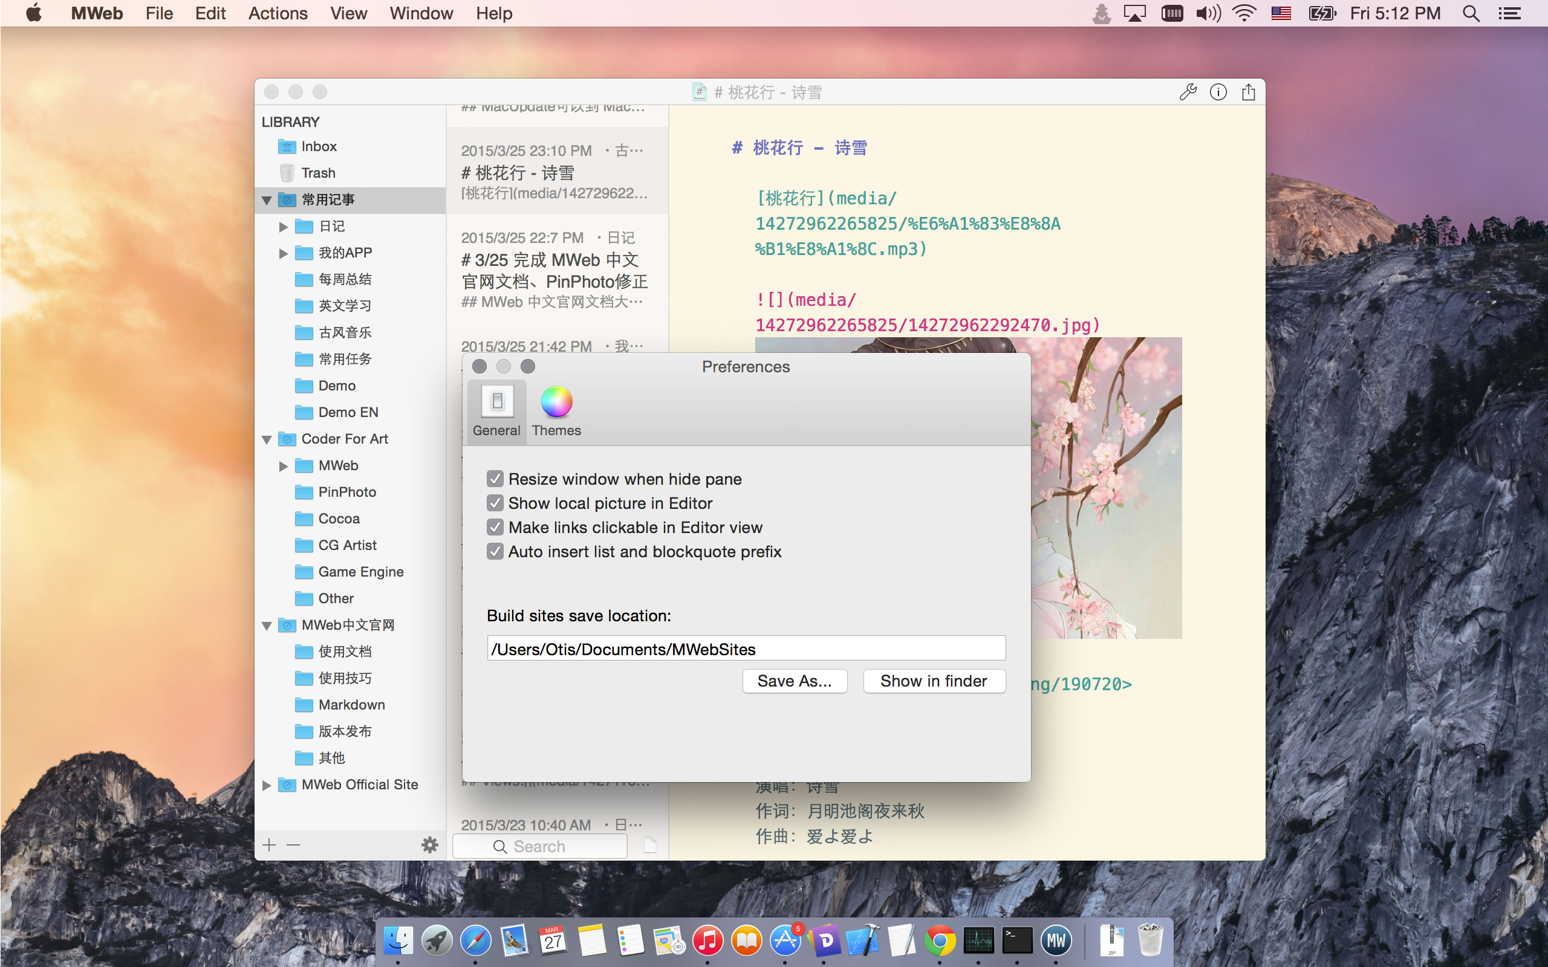The height and width of the screenshot is (967, 1548).
Task: Collapse the 常用记事 library category
Action: pos(267,200)
